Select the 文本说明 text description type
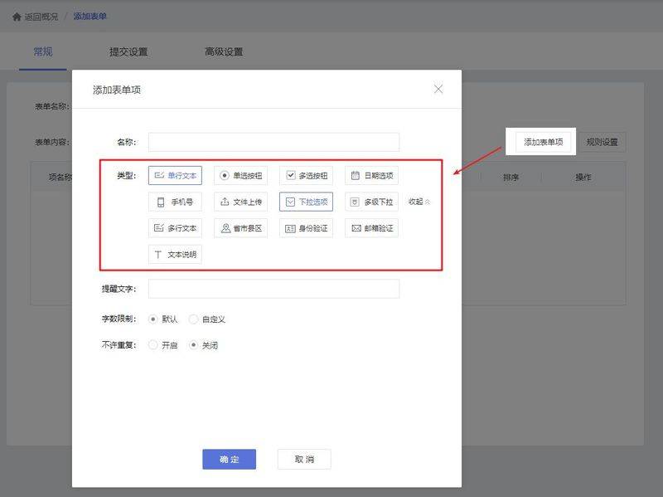Viewport: 663px width, 497px height. 175,255
